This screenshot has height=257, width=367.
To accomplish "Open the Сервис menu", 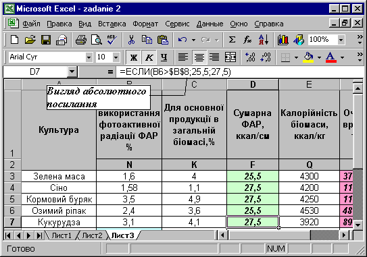I will click(177, 24).
